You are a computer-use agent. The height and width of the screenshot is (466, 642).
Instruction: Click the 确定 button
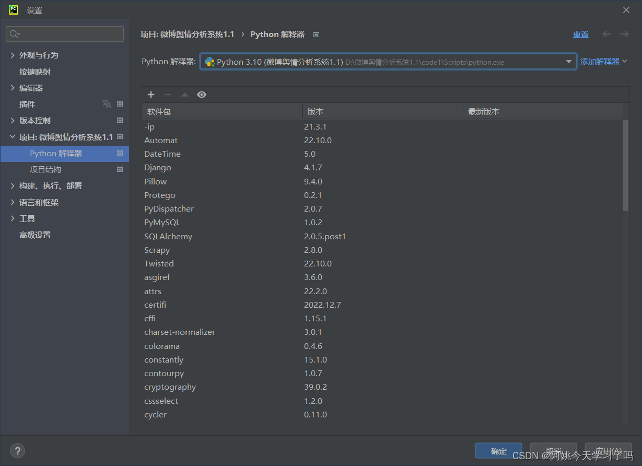[499, 451]
